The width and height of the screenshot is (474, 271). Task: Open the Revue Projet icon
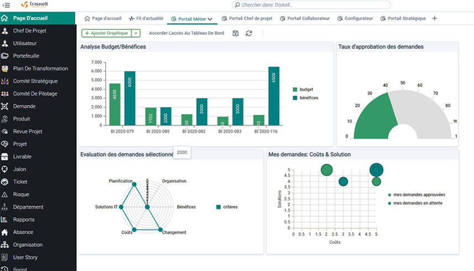click(4, 132)
